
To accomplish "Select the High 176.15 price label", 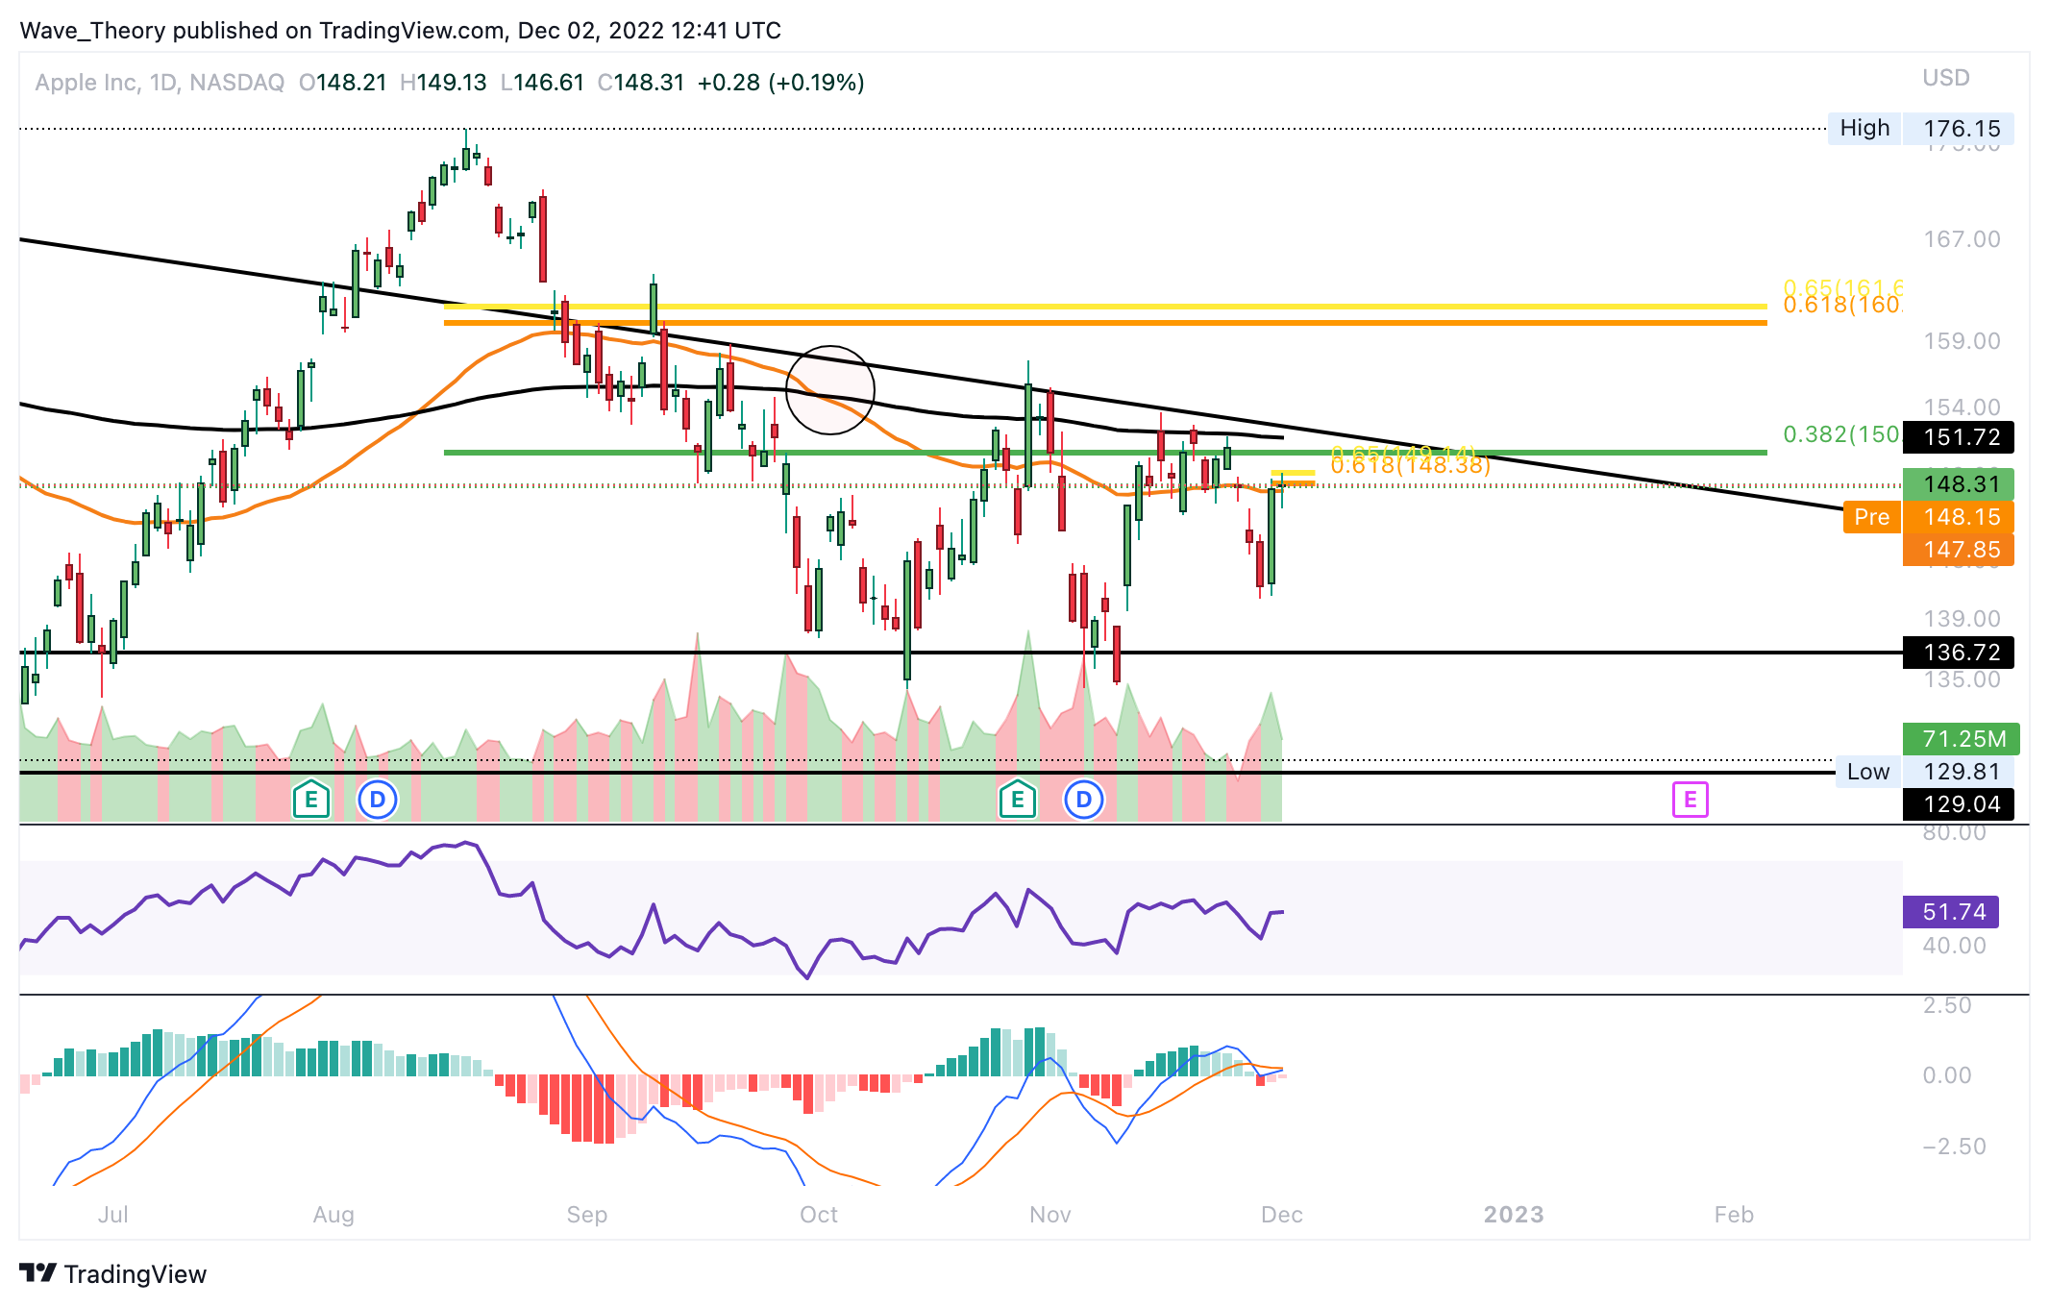I will [1920, 129].
